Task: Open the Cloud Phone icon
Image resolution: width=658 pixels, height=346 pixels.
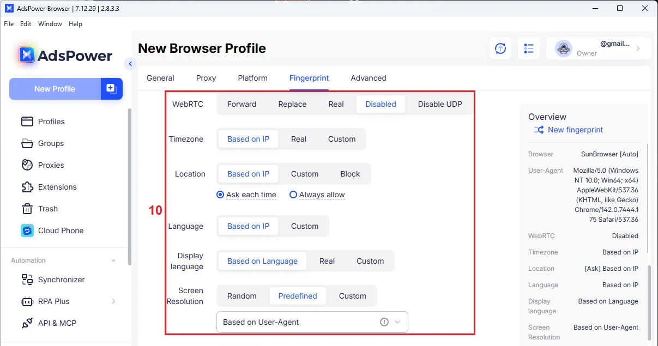Action: click(x=27, y=230)
